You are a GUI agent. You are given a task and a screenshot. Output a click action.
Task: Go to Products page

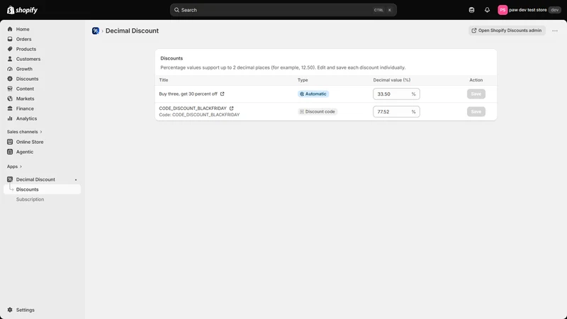click(26, 49)
